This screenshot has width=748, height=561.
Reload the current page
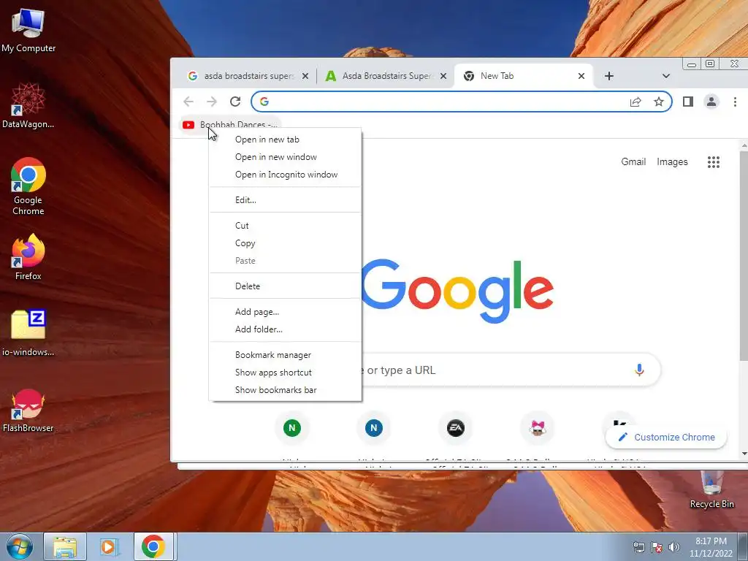click(235, 102)
